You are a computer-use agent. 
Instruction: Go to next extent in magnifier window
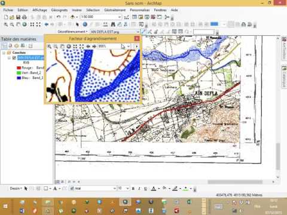(94, 47)
